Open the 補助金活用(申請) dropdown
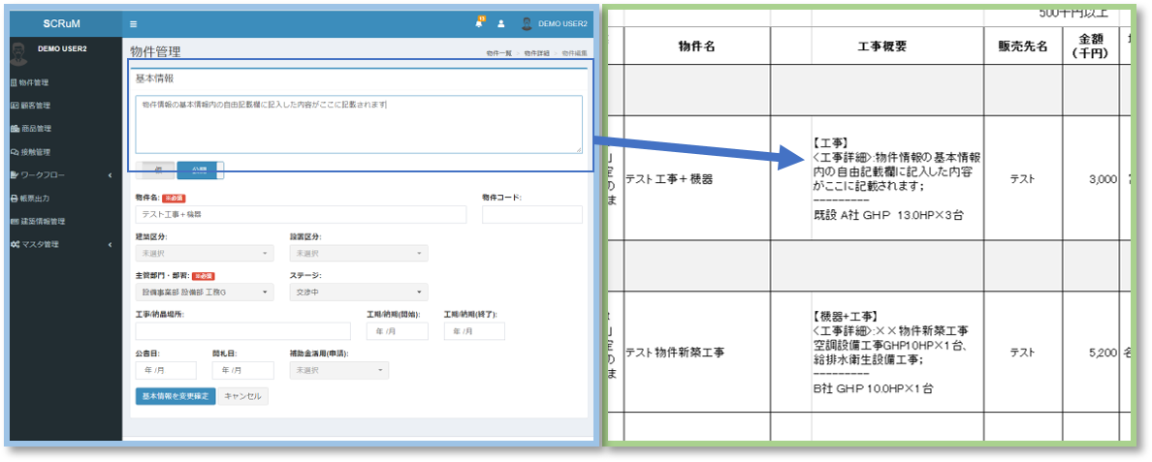The width and height of the screenshot is (1152, 462). 339,370
